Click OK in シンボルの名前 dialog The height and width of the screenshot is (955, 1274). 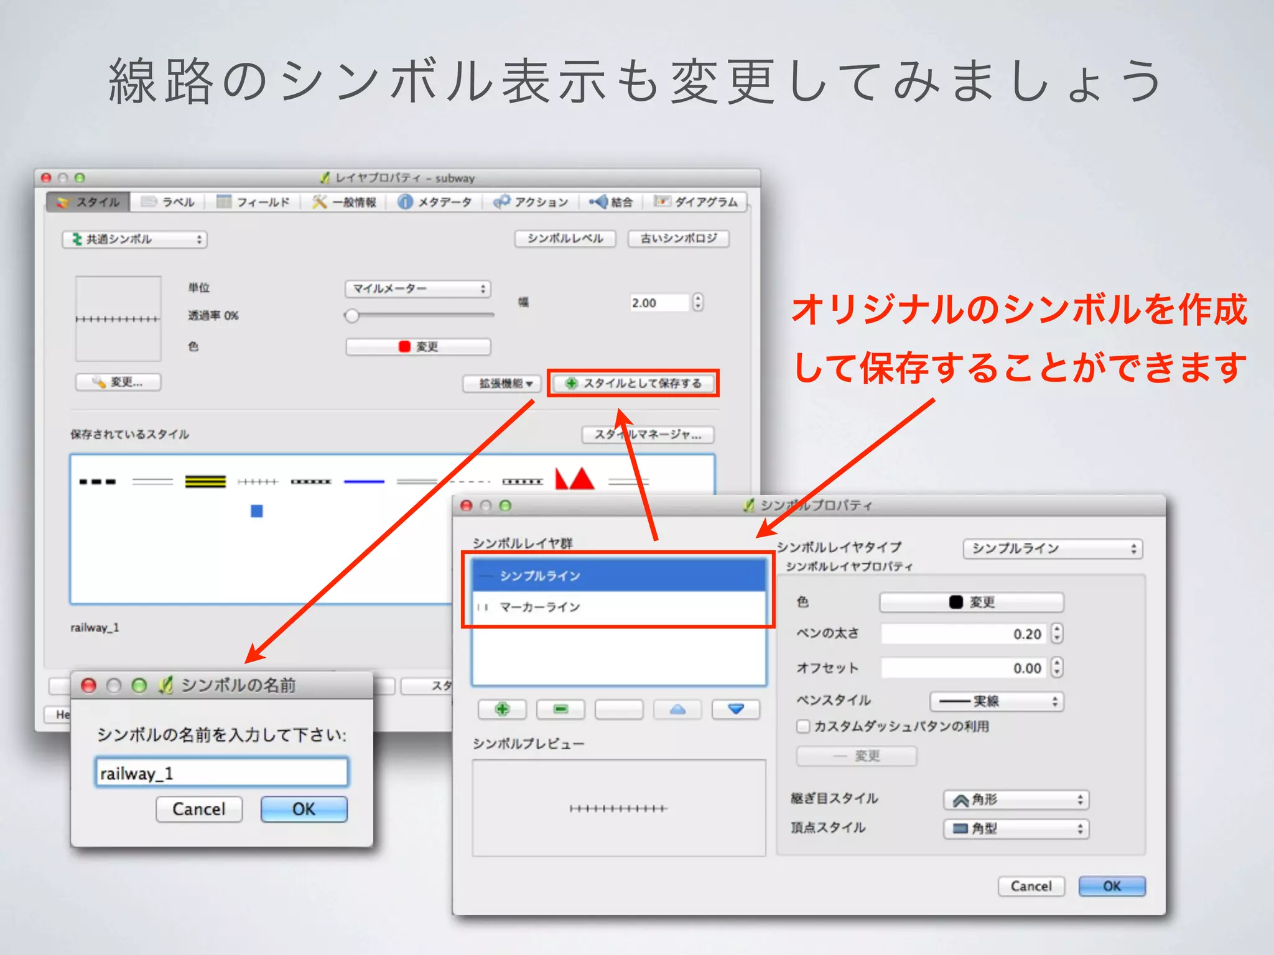(x=304, y=809)
